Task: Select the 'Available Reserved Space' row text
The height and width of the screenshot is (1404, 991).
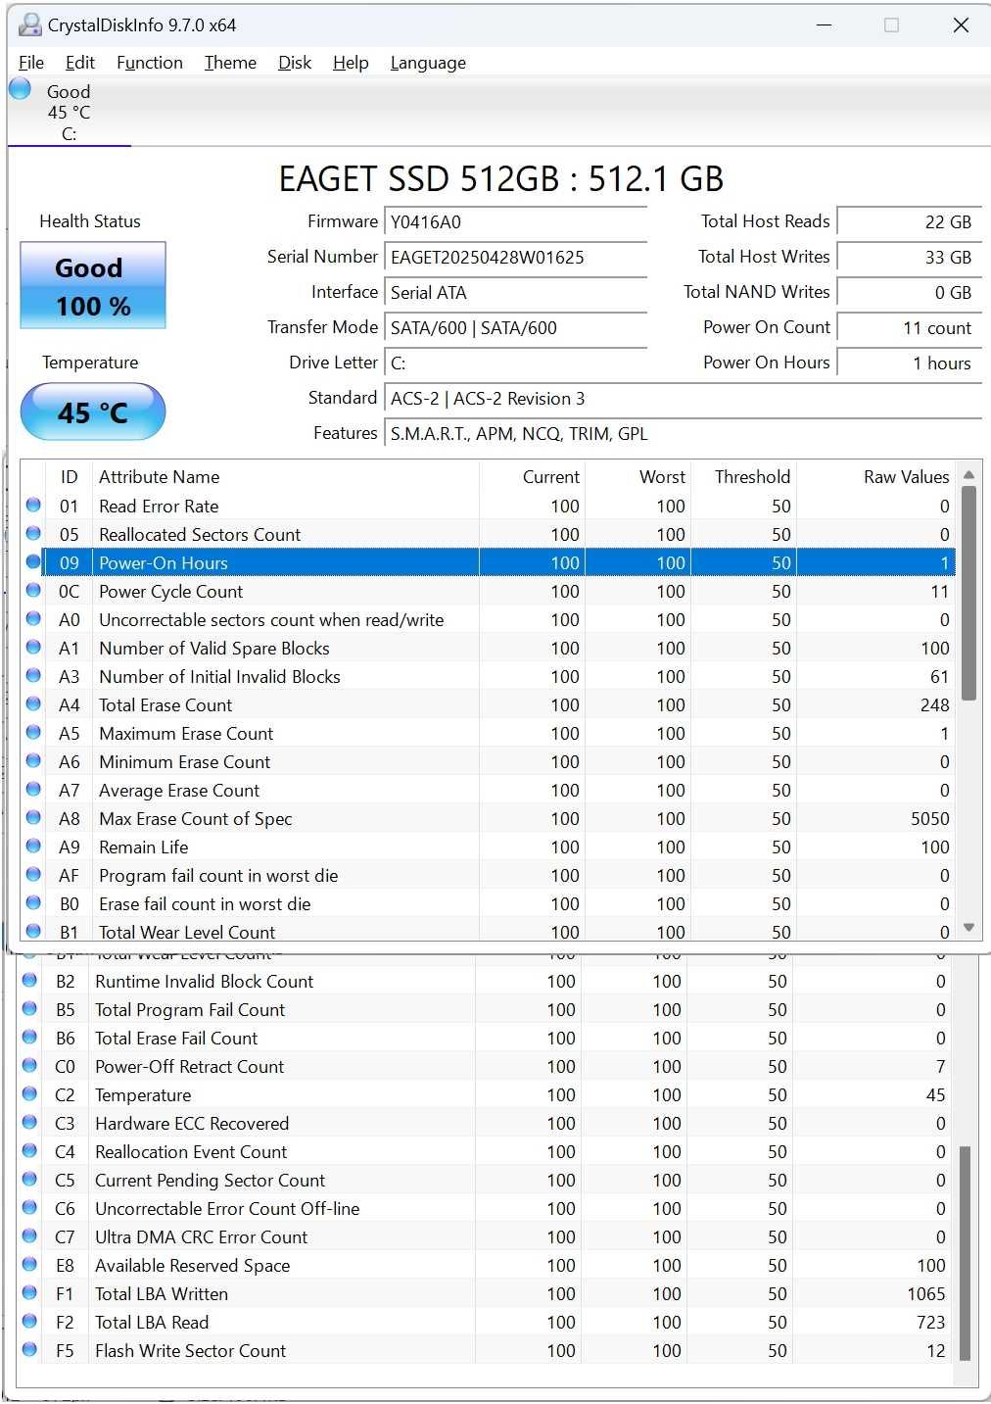Action: tap(192, 1265)
